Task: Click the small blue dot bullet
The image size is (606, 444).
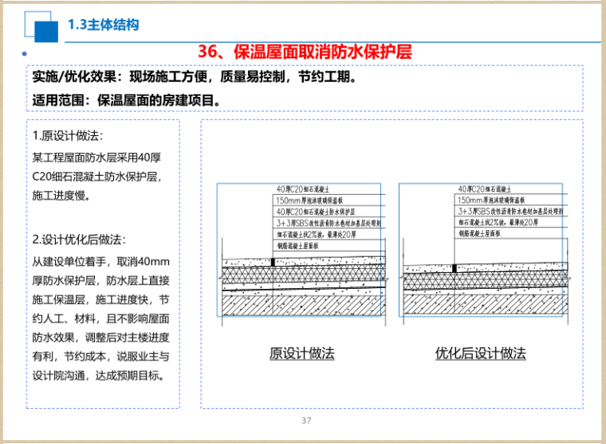Action: pos(24,54)
